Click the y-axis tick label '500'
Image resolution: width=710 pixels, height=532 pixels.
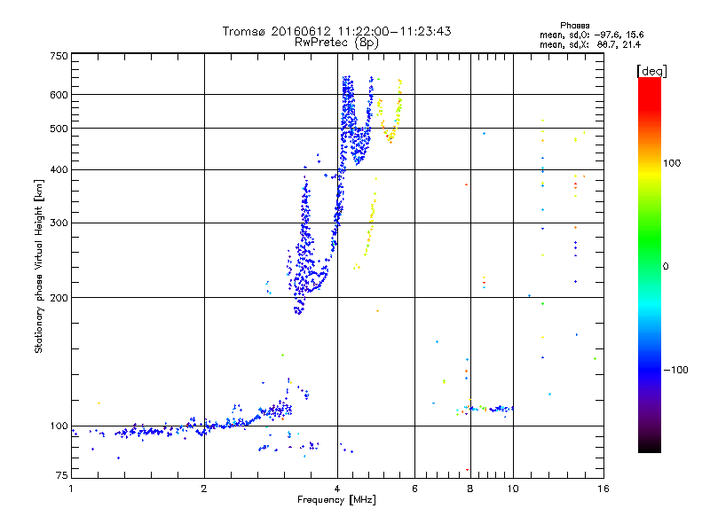point(59,129)
